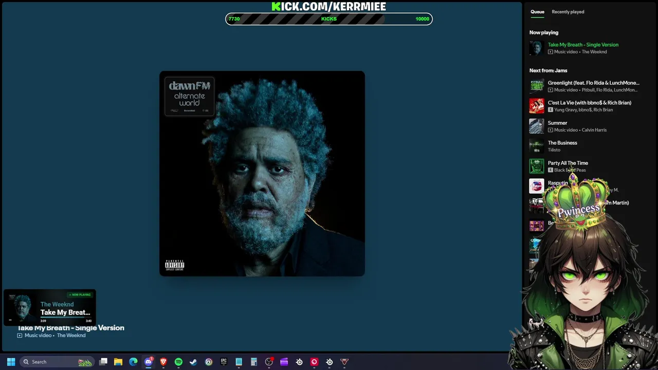Open the Tiësto artist link
This screenshot has width=658, height=370.
coord(554,150)
